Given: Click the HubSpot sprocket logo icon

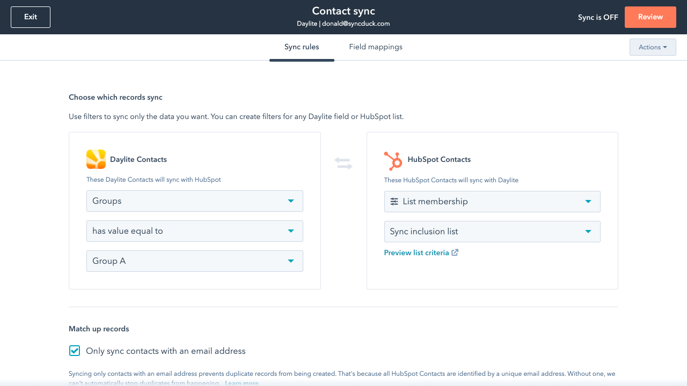Looking at the screenshot, I should coord(393,160).
